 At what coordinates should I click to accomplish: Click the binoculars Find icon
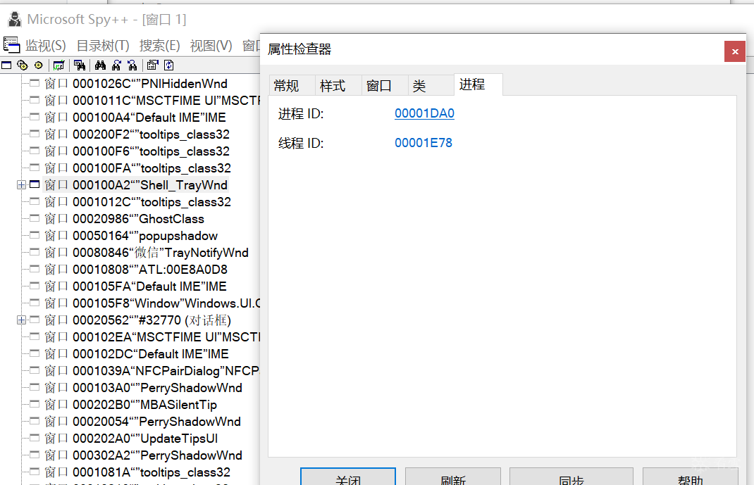100,65
